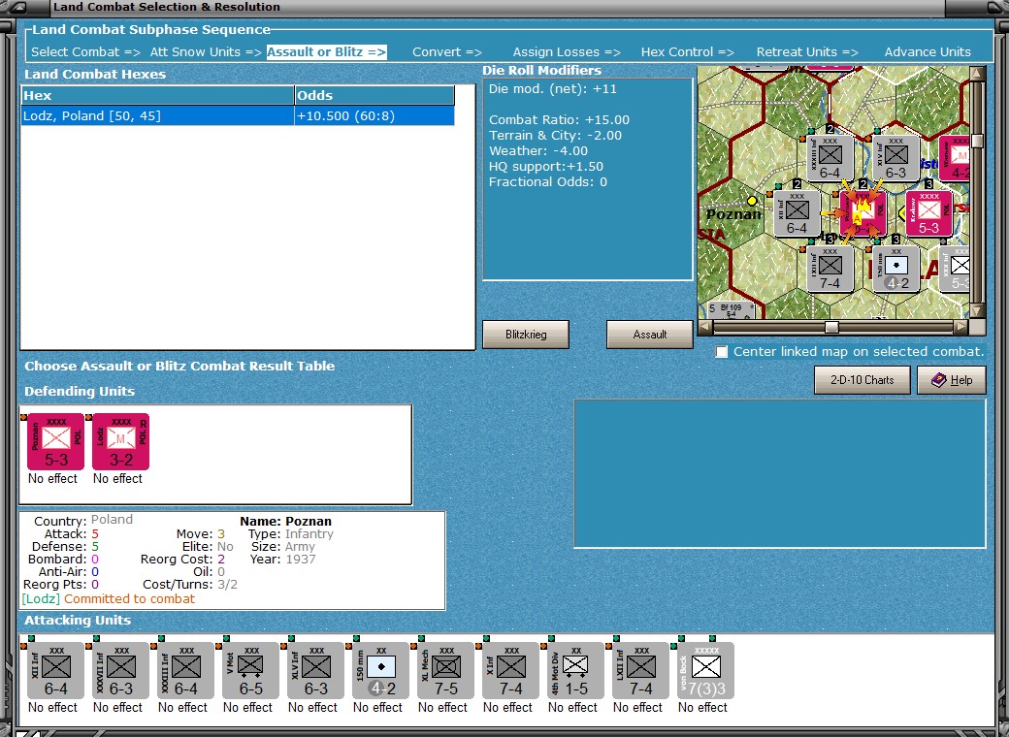Click the +10.500 (60:8) odds cell
The height and width of the screenshot is (737, 1009).
point(374,115)
